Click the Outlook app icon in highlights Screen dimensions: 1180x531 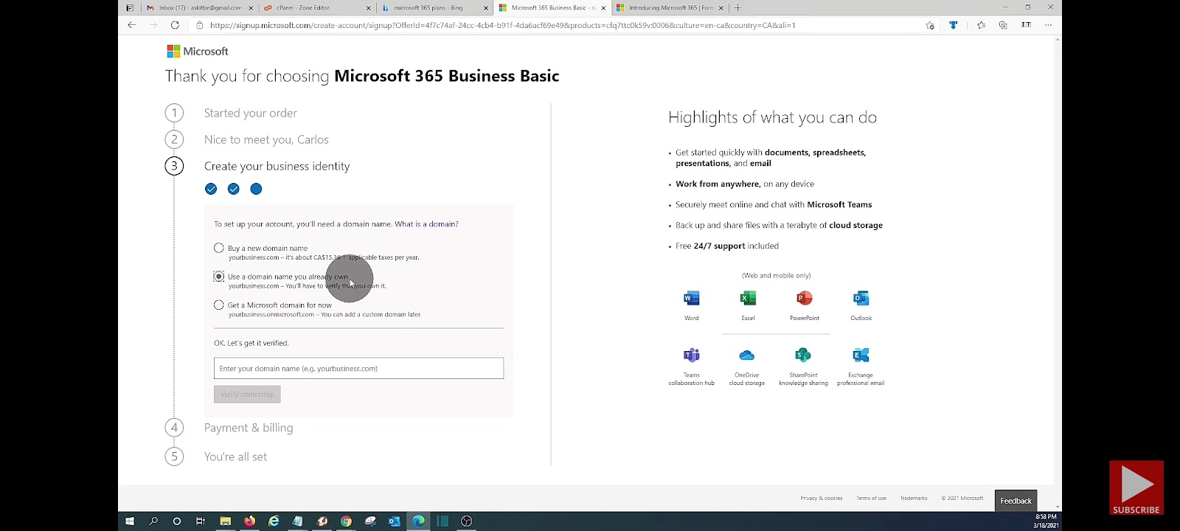pyautogui.click(x=861, y=298)
